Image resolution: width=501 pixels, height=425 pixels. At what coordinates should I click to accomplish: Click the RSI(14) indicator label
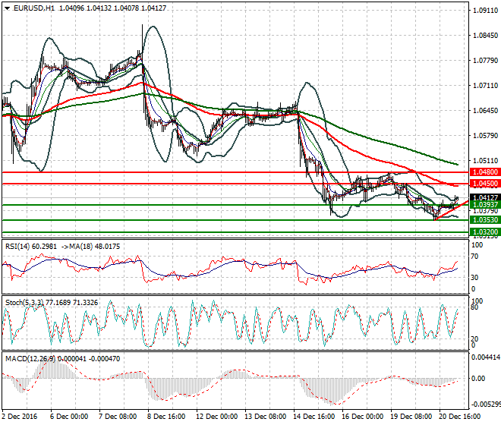pyautogui.click(x=21, y=246)
